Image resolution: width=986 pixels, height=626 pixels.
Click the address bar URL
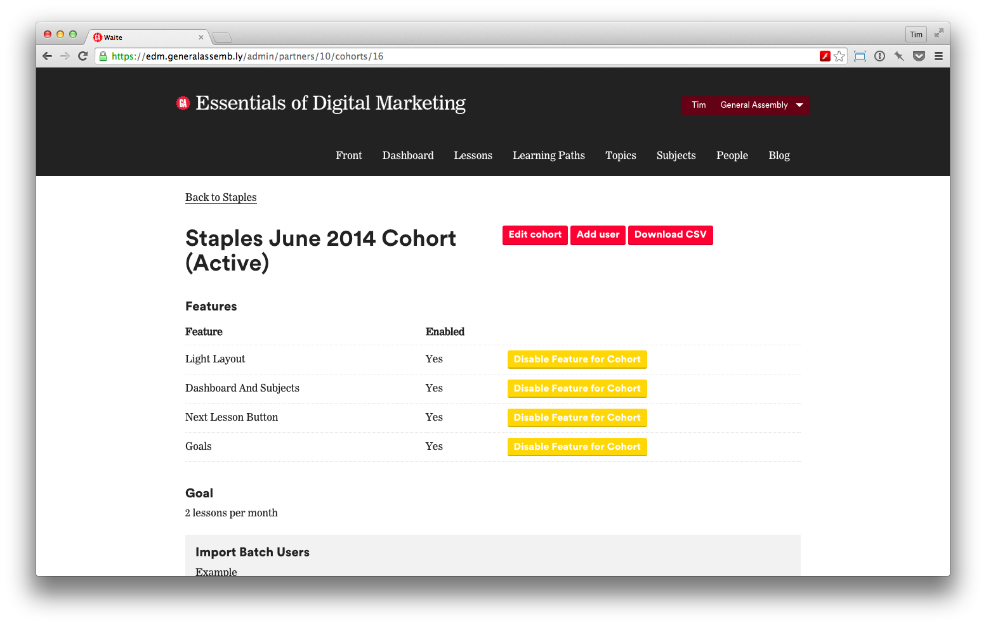247,56
